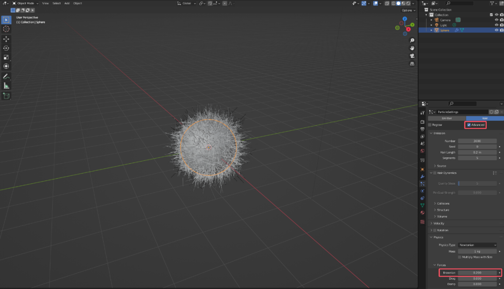Toggle the Advanced checkbox
Screen dimensions: 504x289
pos(469,125)
